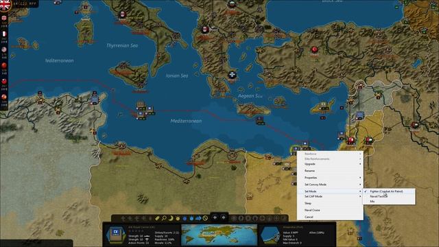The image size is (439, 247).
Task: Select the small UK flag in the left sidebar
Action: point(4,19)
